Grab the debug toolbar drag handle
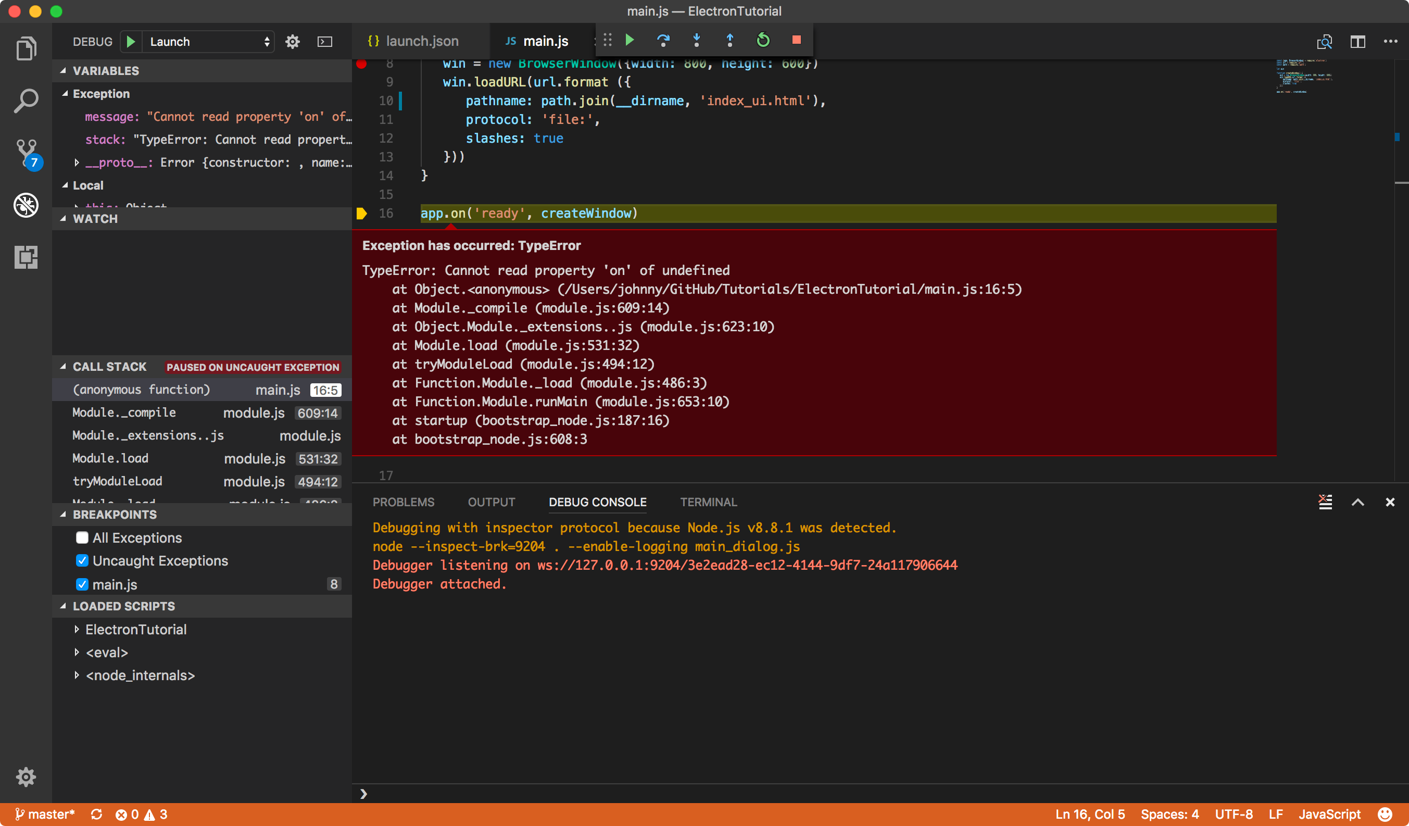Screen dimensions: 1409x826 (x=607, y=40)
